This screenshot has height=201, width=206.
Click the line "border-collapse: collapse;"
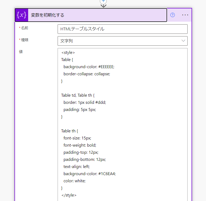coord(87,74)
